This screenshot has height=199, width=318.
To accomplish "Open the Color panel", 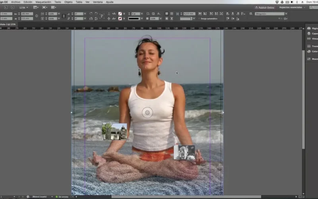I will (x=312, y=51).
